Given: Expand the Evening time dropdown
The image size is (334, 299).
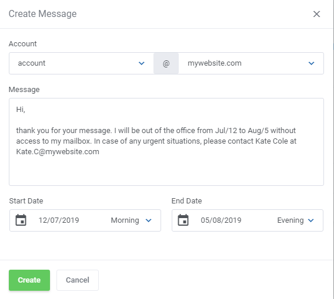Looking at the screenshot, I should point(295,220).
